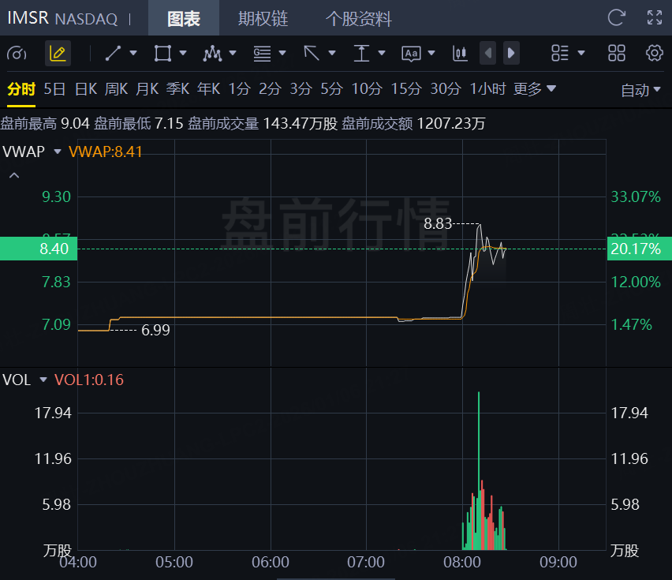672x580 pixels.
Task: Switch to the 个股资料 tab
Action: click(358, 18)
